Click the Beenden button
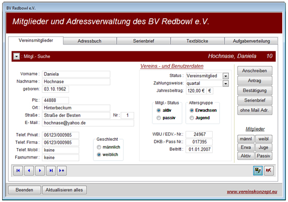 (24, 190)
